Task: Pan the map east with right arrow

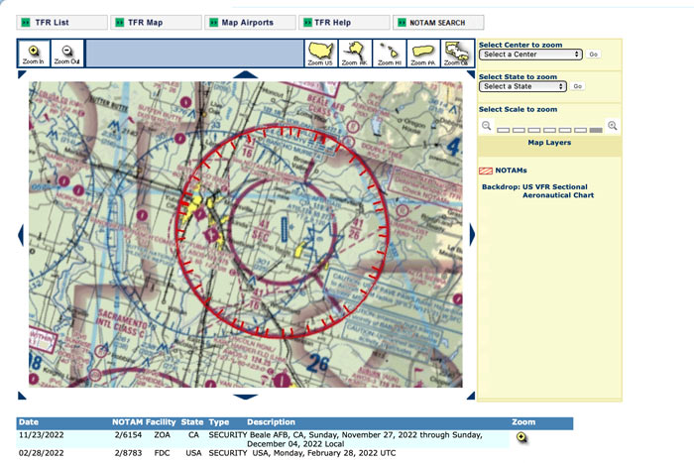Action: pos(472,235)
